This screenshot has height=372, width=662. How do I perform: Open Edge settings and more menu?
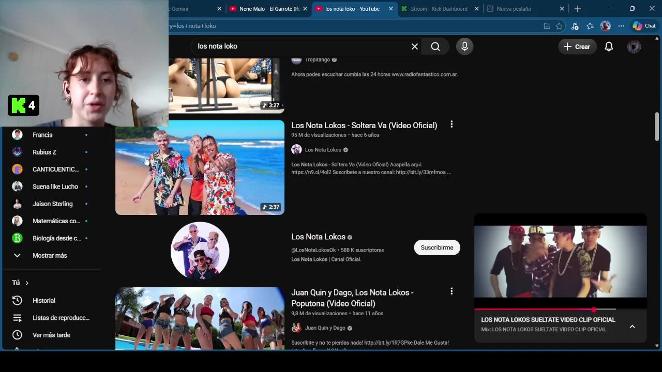coord(621,26)
